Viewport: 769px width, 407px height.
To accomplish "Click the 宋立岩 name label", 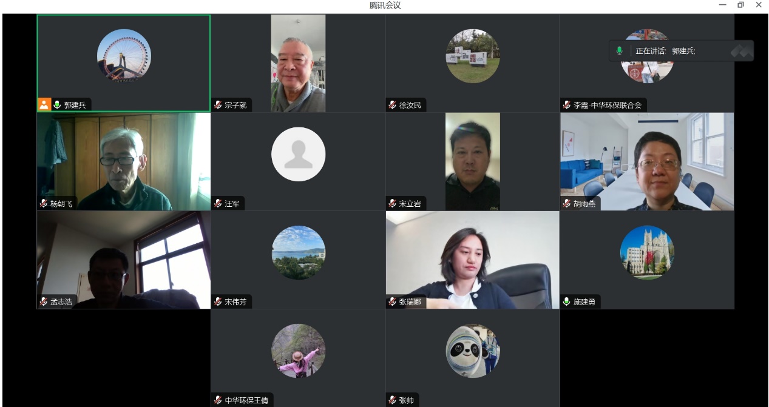I will click(x=410, y=204).
